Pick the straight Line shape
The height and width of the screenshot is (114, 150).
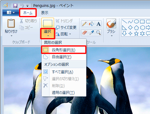[124, 22]
